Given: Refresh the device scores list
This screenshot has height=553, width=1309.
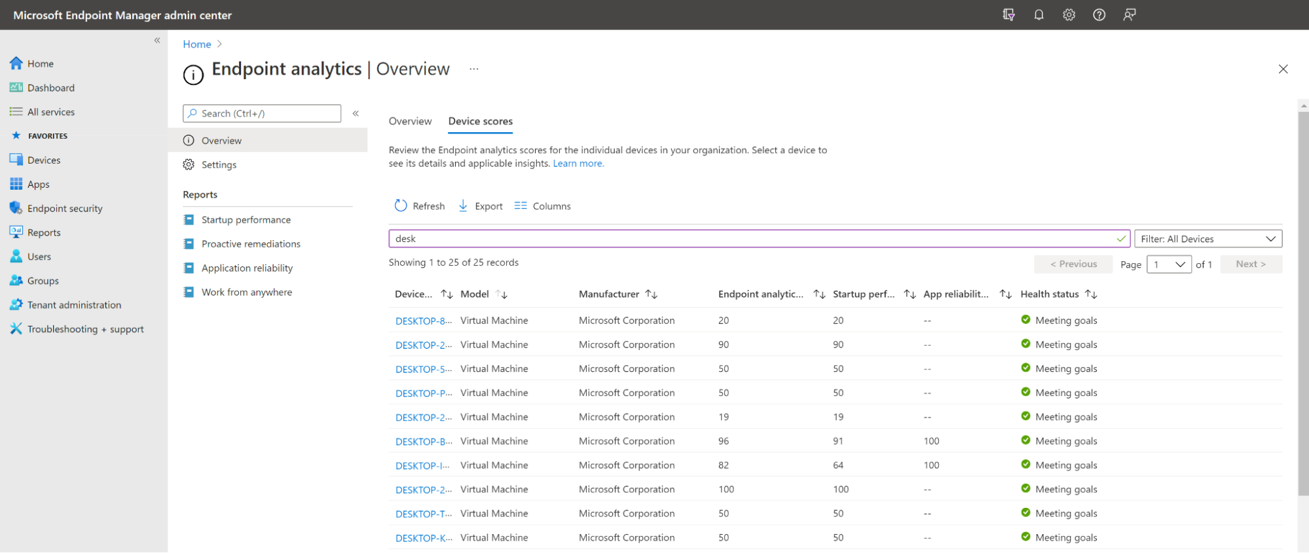Looking at the screenshot, I should (420, 206).
